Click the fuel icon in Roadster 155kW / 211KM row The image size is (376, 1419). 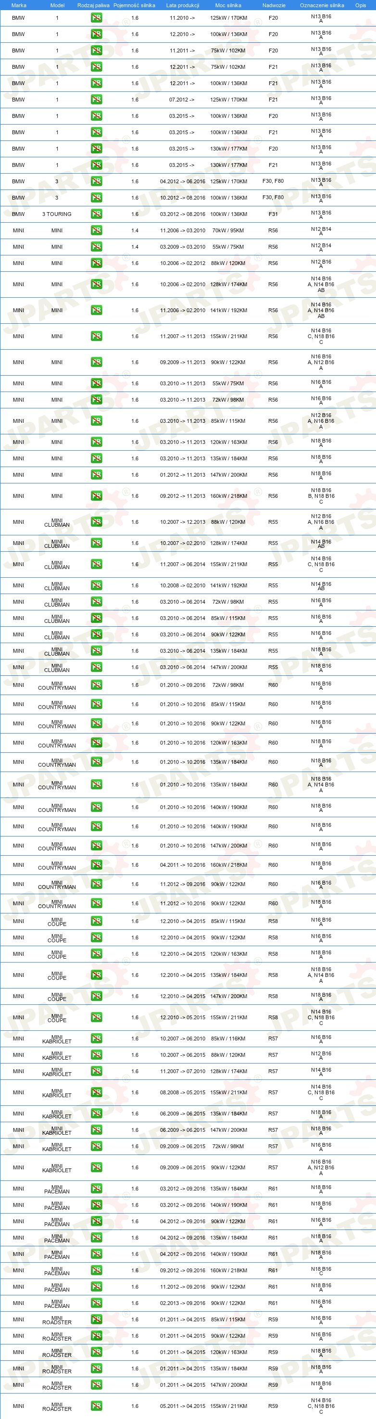click(96, 1406)
